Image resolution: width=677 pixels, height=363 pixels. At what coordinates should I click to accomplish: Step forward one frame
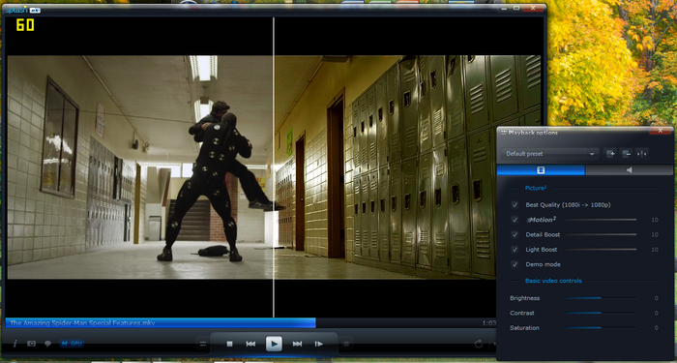click(318, 344)
